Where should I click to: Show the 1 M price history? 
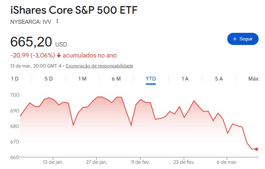[x=82, y=79]
